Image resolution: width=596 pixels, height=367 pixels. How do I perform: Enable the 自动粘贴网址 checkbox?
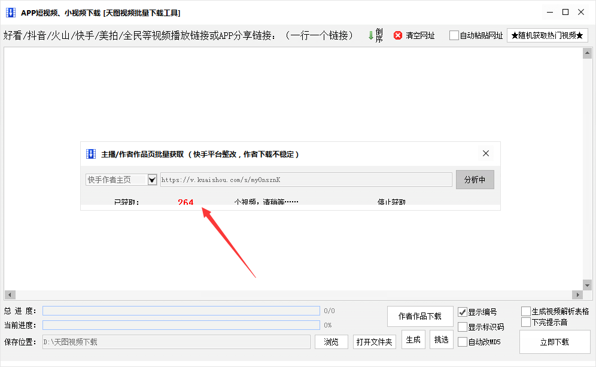point(454,35)
